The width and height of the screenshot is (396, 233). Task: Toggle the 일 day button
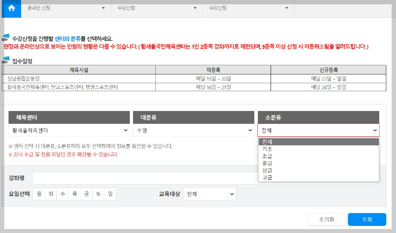110,194
